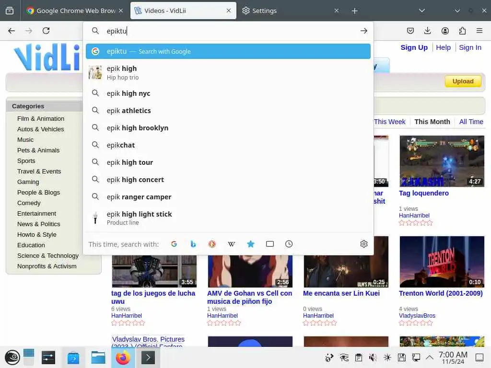This screenshot has height=368, width=491.
Task: Search this time with Wikipedia icon
Action: point(232,244)
